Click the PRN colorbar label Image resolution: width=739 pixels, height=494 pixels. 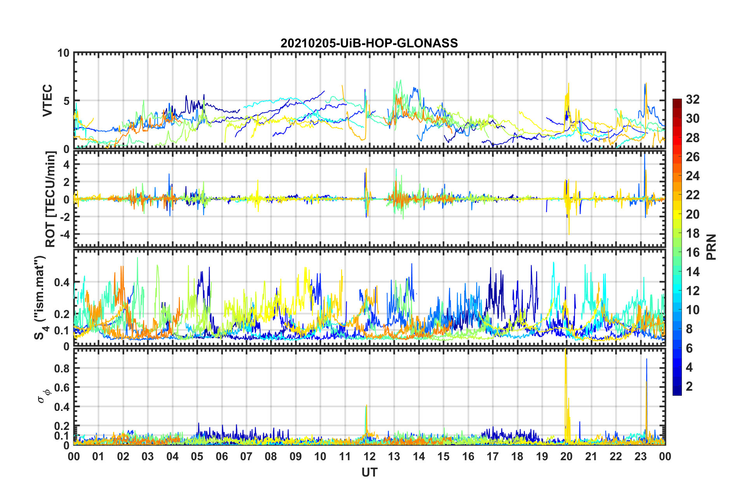(x=711, y=247)
